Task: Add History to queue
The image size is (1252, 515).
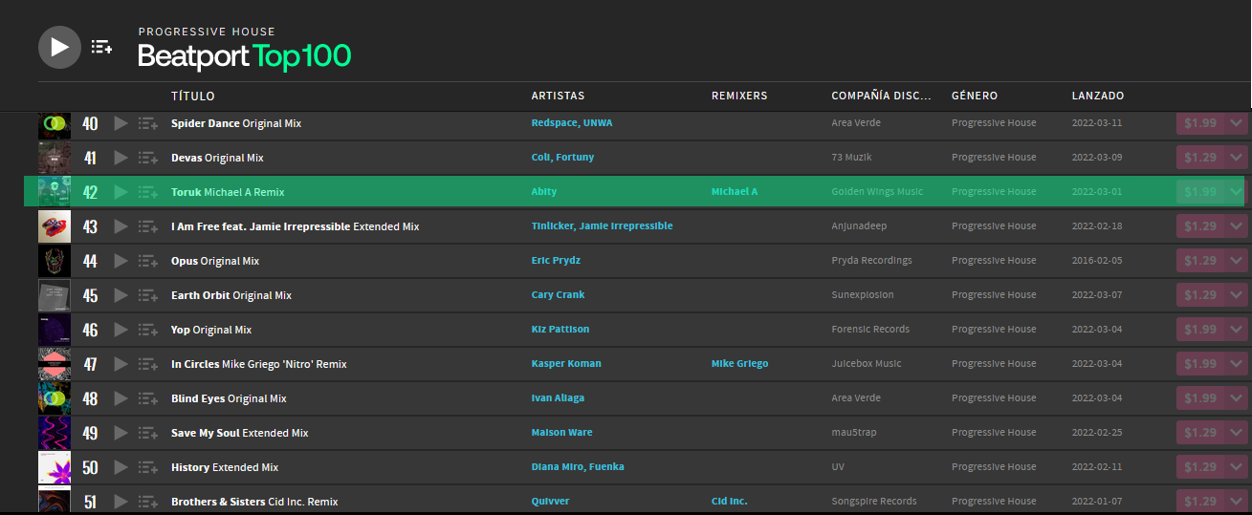Action: coord(148,467)
